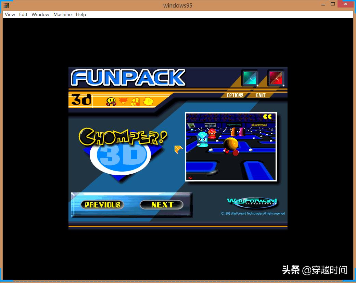This screenshot has height=283, width=356.
Task: Click the 3d category label
Action: pyautogui.click(x=81, y=100)
